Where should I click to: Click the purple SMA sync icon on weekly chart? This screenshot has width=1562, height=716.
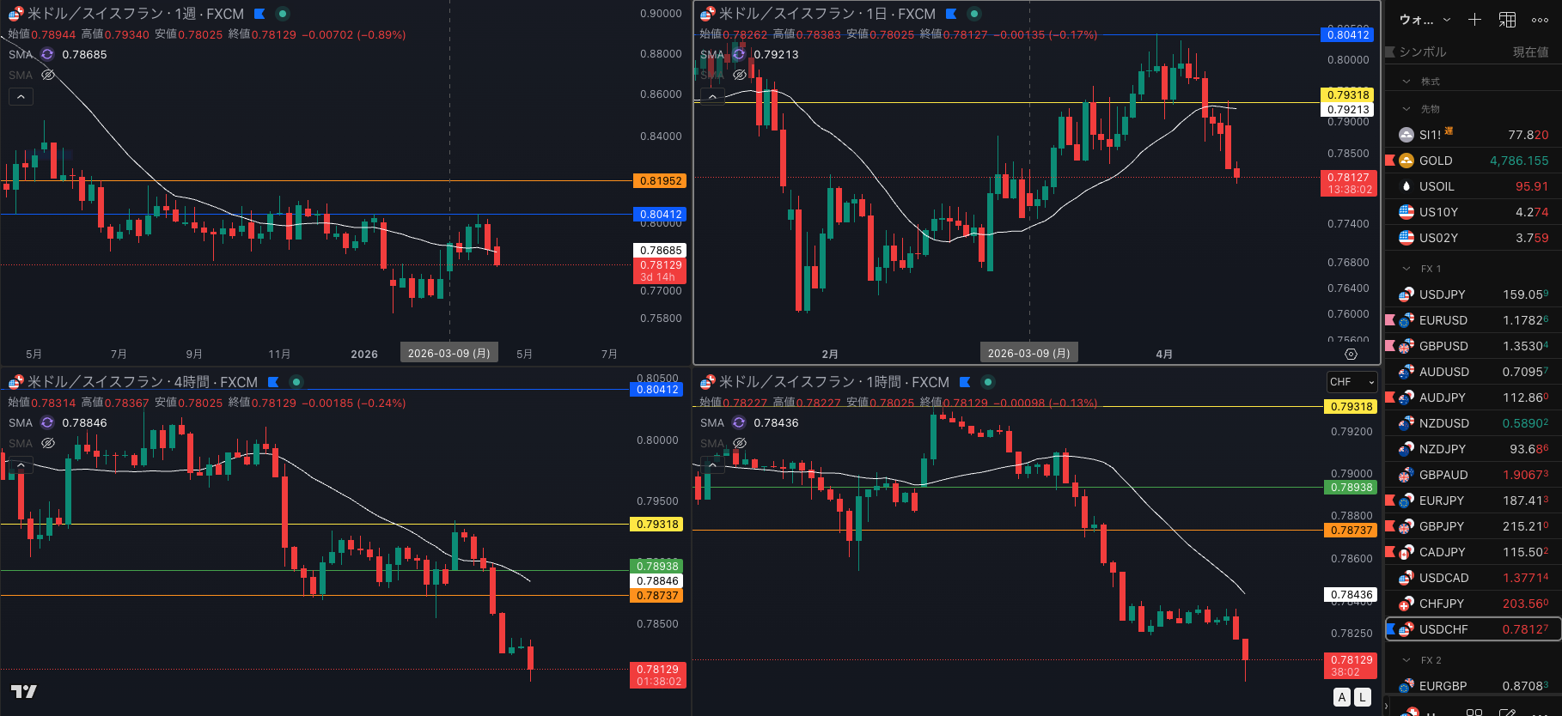tap(47, 54)
